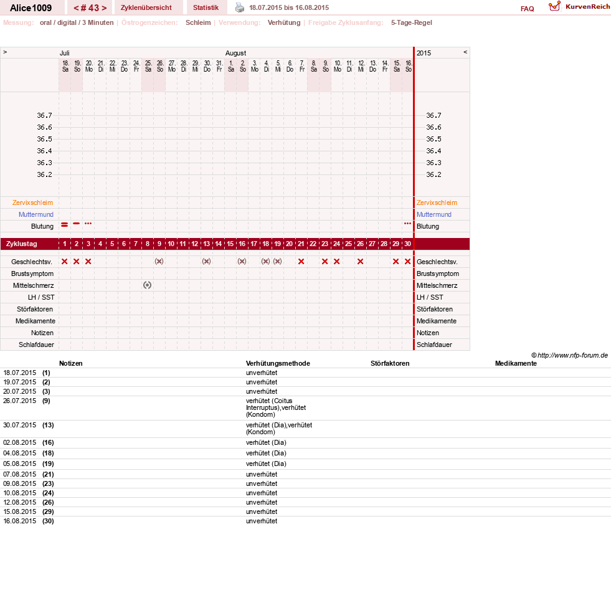Click the red X on cycle day 24

[337, 262]
